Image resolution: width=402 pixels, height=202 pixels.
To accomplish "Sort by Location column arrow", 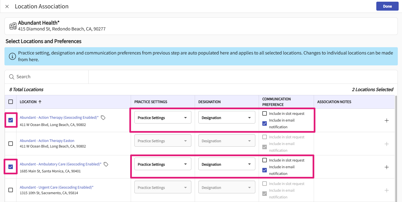I will (40, 102).
